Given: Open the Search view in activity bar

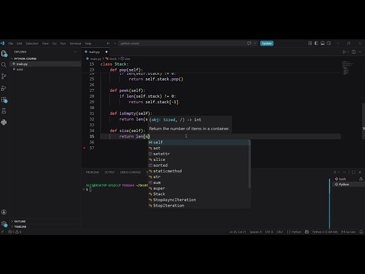Looking at the screenshot, I should (4, 65).
